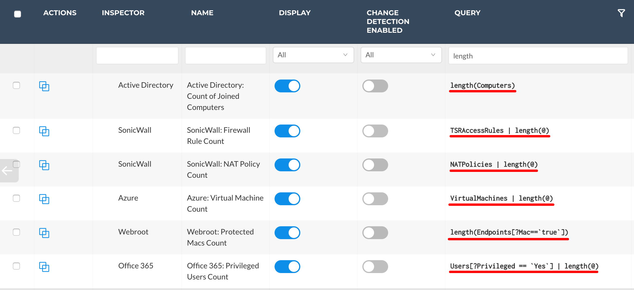This screenshot has height=290, width=634.
Task: Clone the Office 365 Privileged Users row
Action: pyautogui.click(x=44, y=267)
